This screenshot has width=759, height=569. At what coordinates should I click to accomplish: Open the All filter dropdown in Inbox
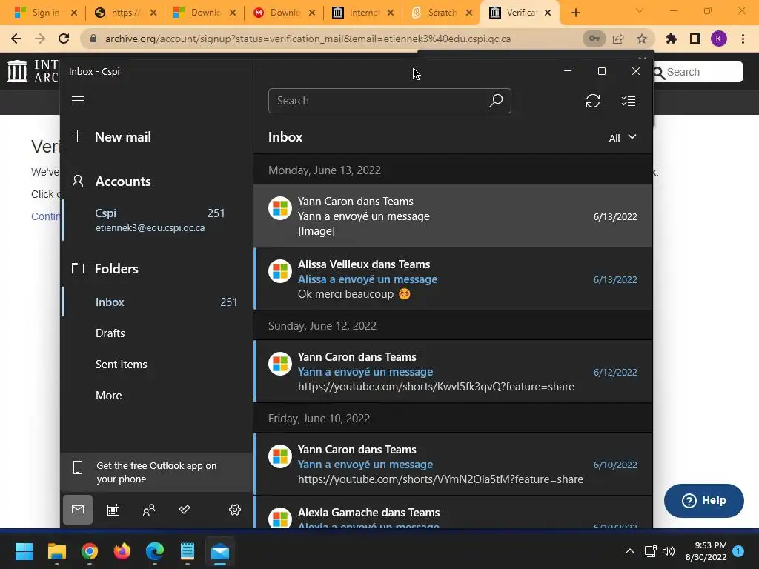coord(623,137)
